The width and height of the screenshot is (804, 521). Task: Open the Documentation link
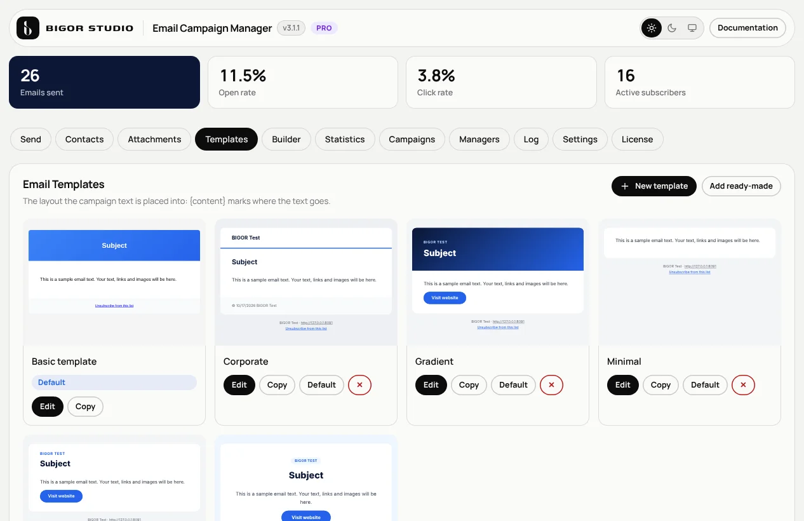tap(747, 28)
